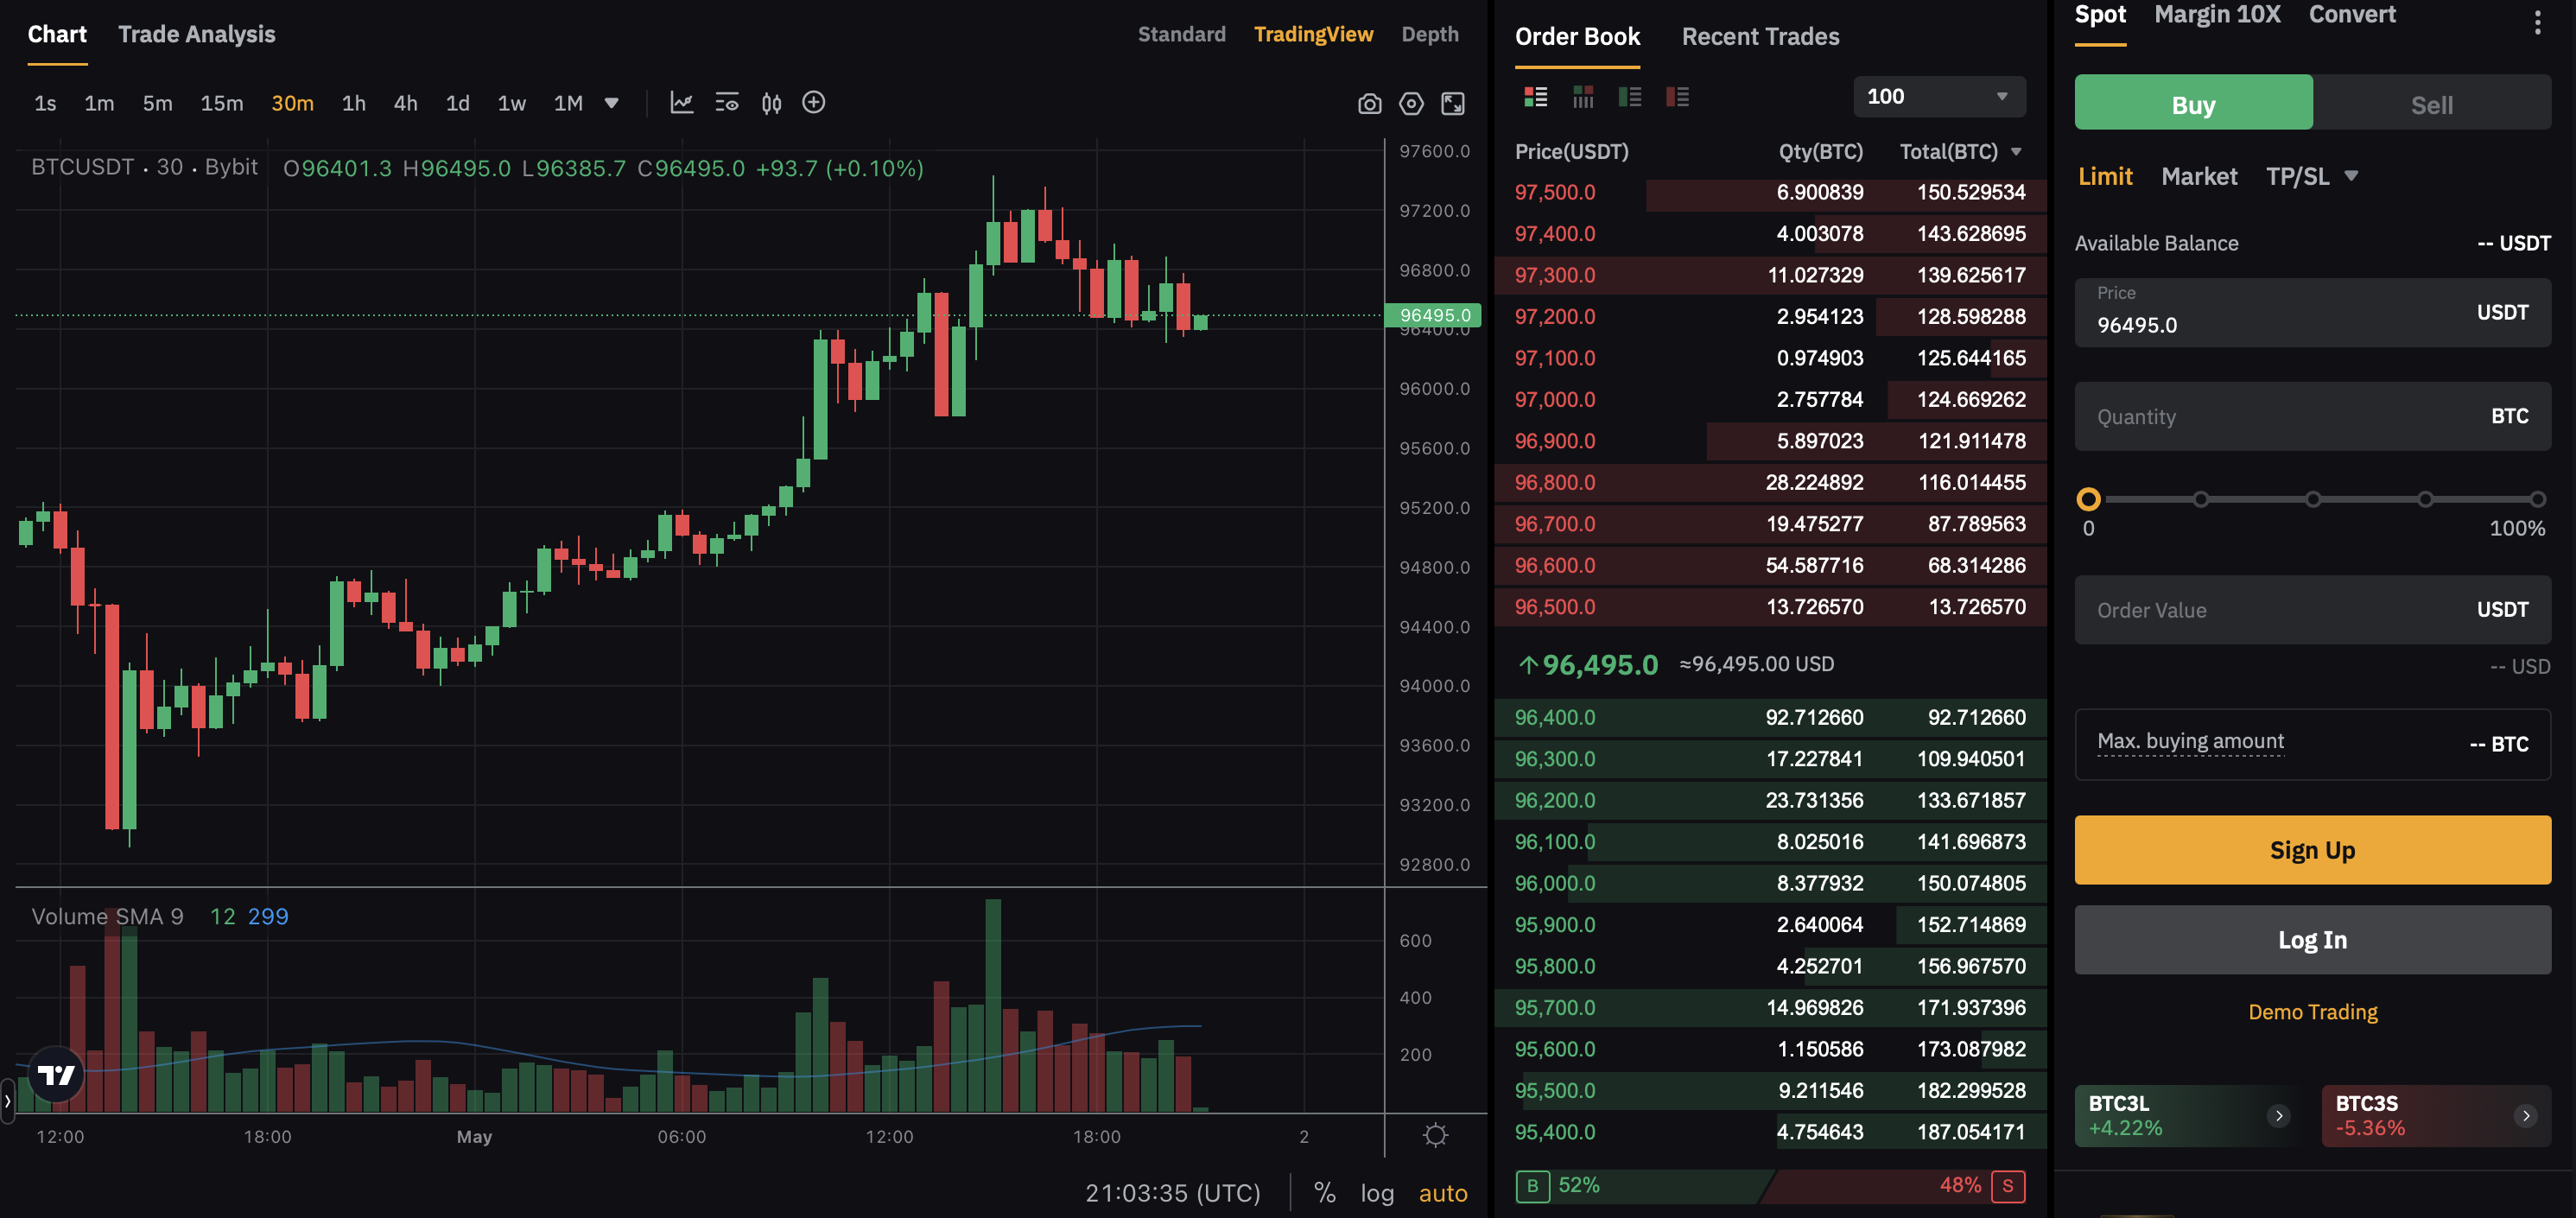
Task: Open the three-dot more options menu
Action: pyautogui.click(x=2537, y=22)
